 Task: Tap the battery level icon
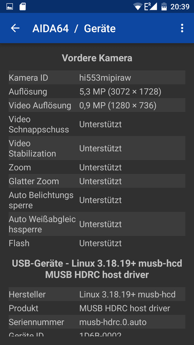(164, 7)
